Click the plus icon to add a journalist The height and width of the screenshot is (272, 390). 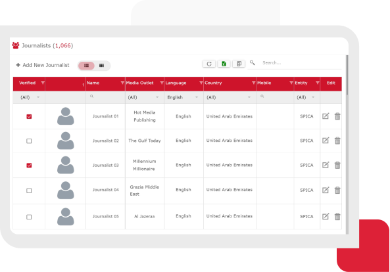18,65
